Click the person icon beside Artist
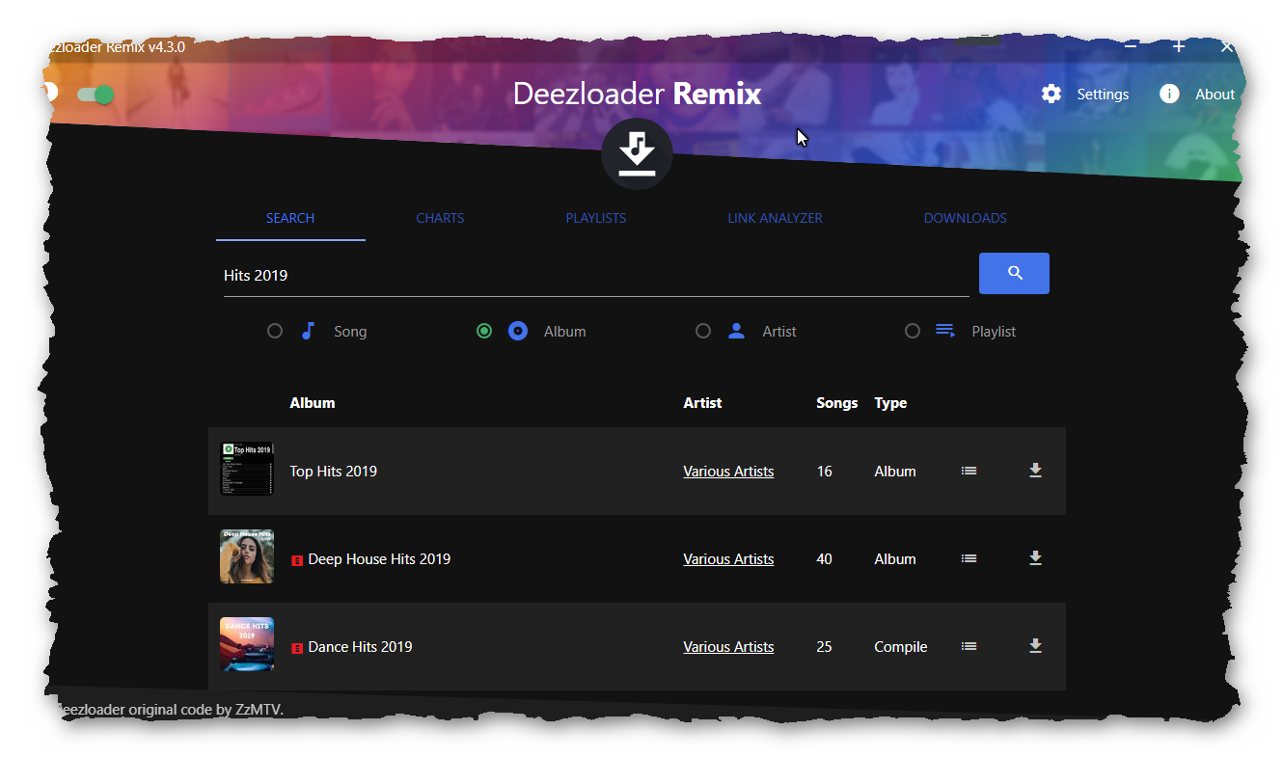The width and height of the screenshot is (1283, 757). coord(736,331)
